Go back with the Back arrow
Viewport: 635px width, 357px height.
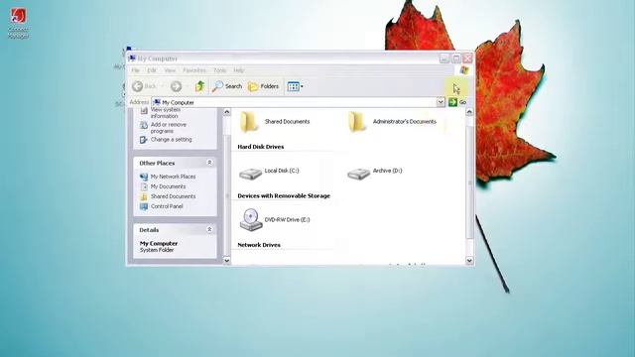[x=144, y=86]
